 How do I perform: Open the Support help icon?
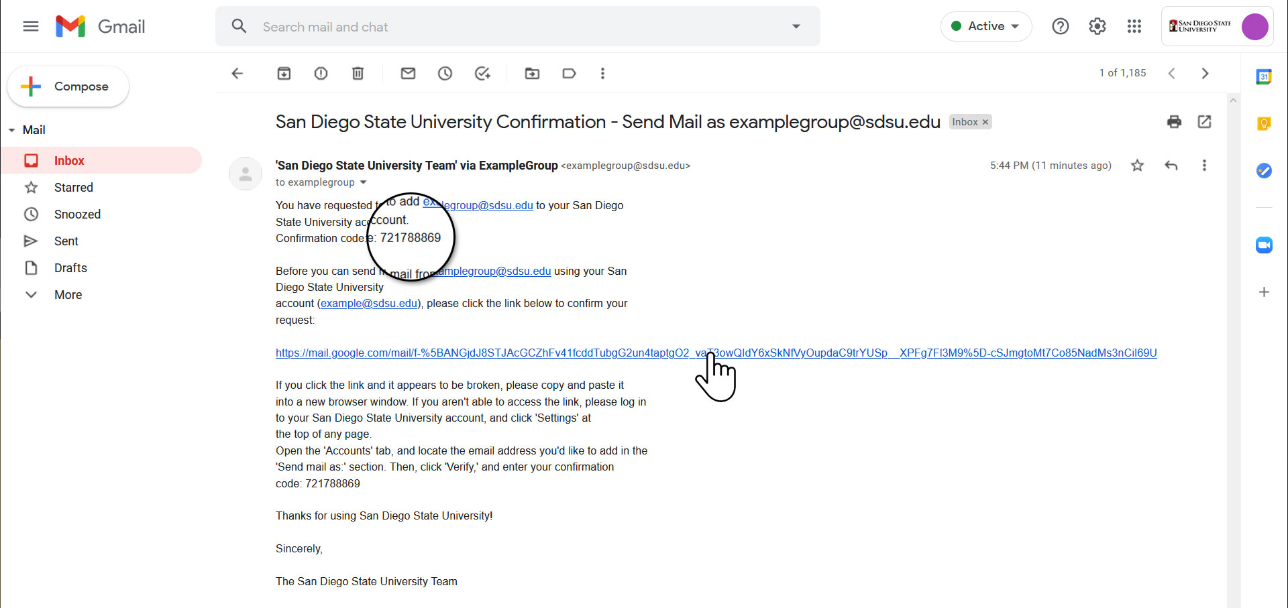point(1061,26)
